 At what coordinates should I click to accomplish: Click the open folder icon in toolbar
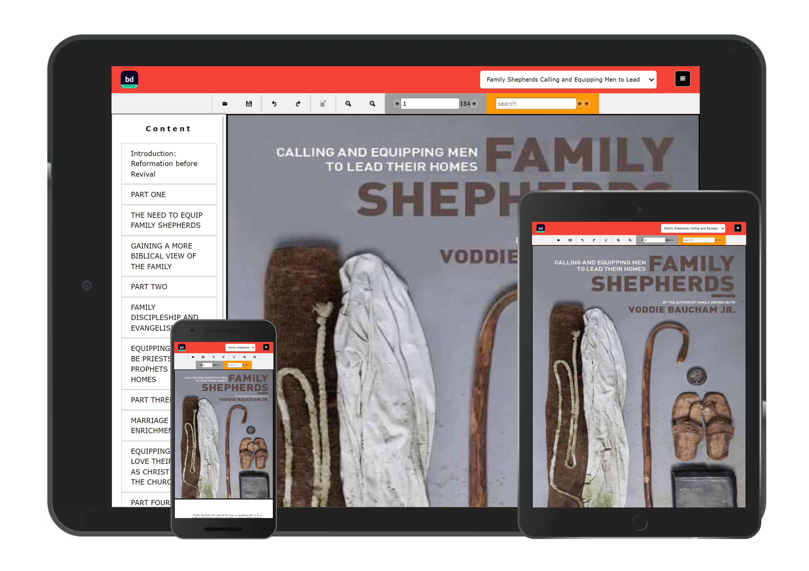[x=225, y=104]
